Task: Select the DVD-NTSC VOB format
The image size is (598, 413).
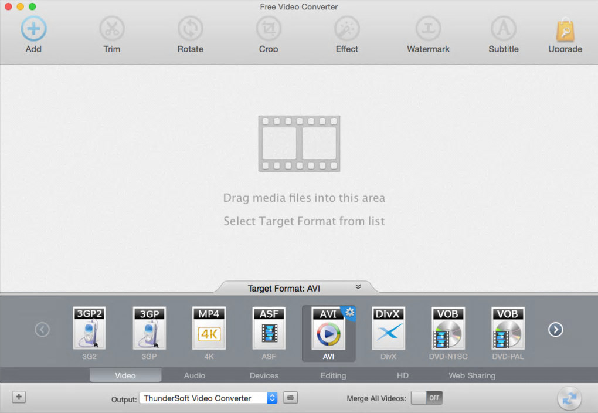Action: (x=448, y=329)
